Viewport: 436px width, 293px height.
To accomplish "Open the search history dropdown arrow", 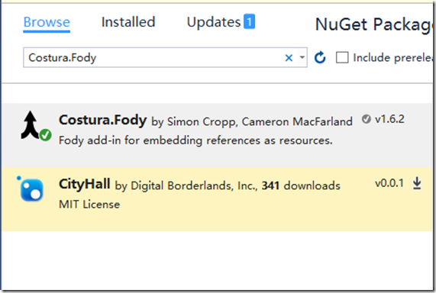I will 302,57.
